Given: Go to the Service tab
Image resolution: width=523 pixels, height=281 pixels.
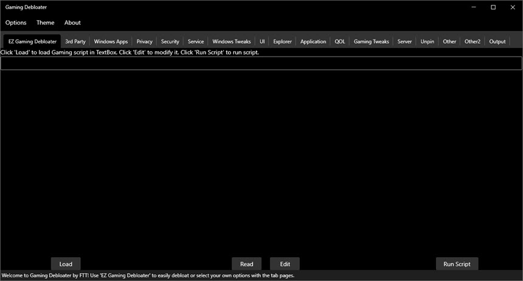Looking at the screenshot, I should [196, 42].
